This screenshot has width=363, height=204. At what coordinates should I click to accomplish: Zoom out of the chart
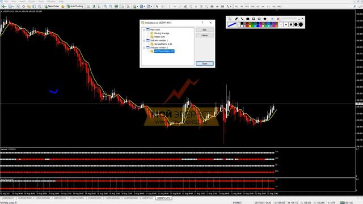tap(111, 6)
